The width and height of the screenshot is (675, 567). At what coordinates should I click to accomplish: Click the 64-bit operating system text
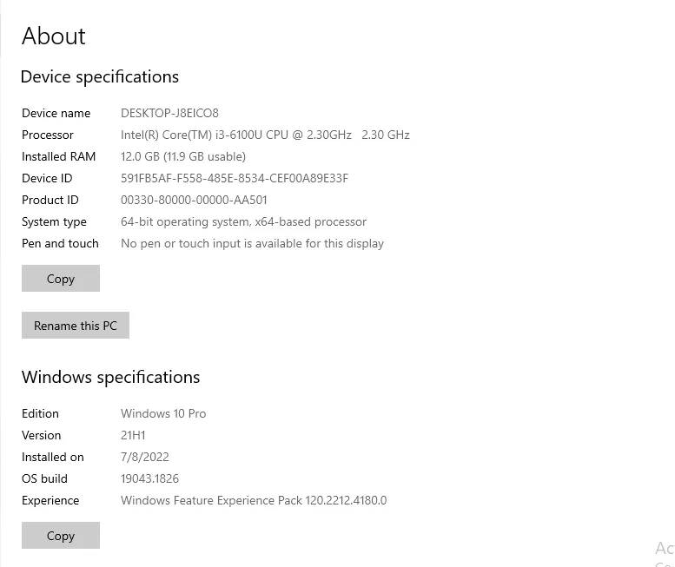coord(243,221)
